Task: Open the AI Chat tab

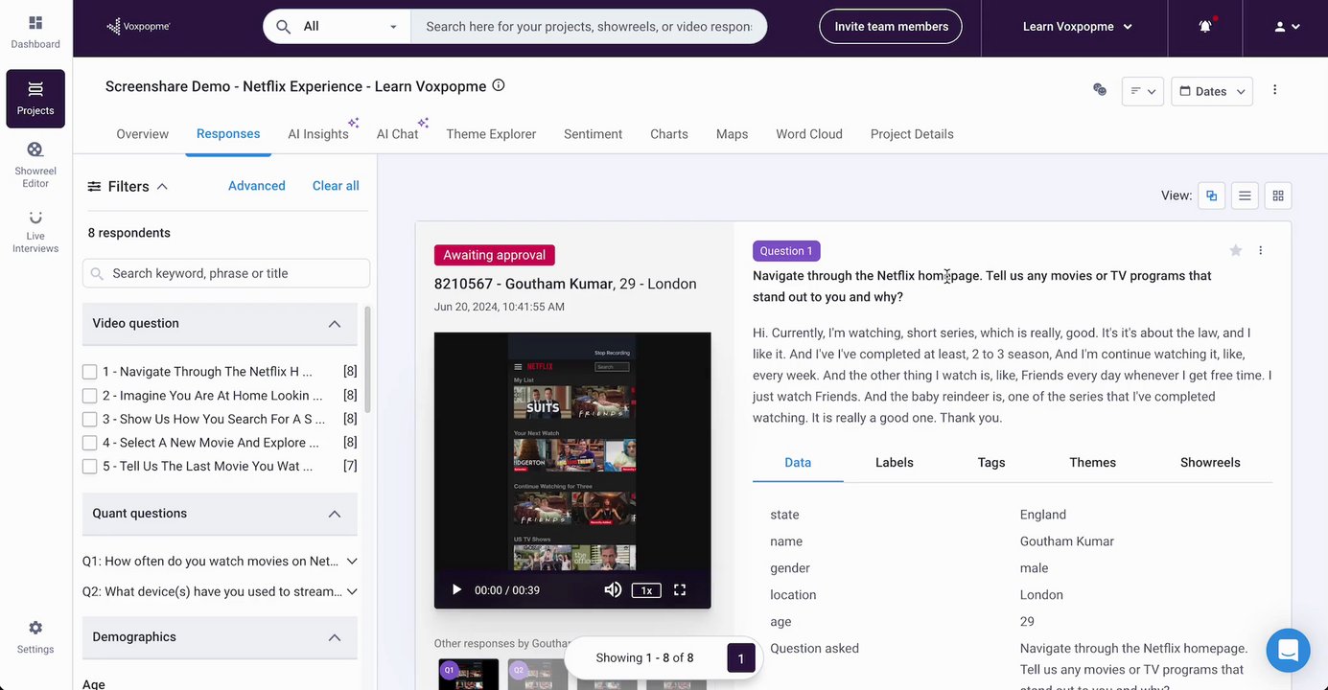Action: pos(397,134)
